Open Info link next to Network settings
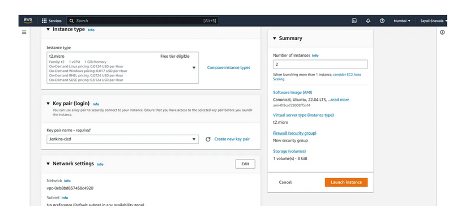 point(100,164)
